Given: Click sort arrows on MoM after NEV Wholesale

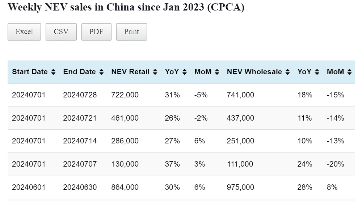Looking at the screenshot, I should pyautogui.click(x=349, y=72).
